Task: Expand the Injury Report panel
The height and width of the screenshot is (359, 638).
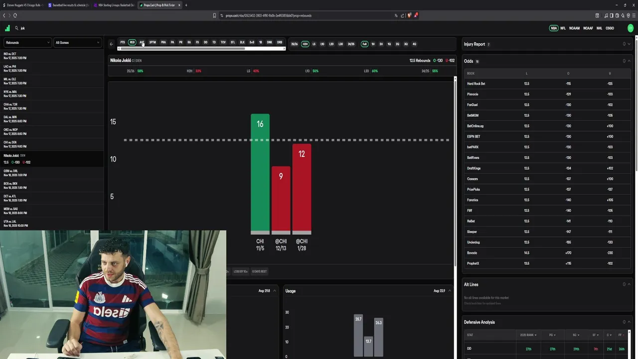Action: click(630, 44)
